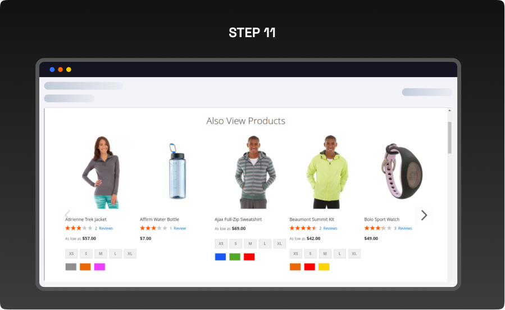Open Bolo Sport Watch 3 Reviews link

coord(403,228)
